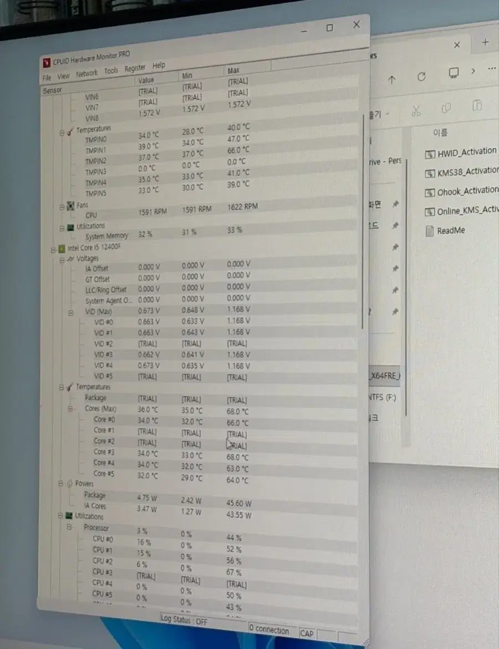Click the cut scissors icon in Explorer toolbar
This screenshot has height=649, width=499.
(x=416, y=110)
